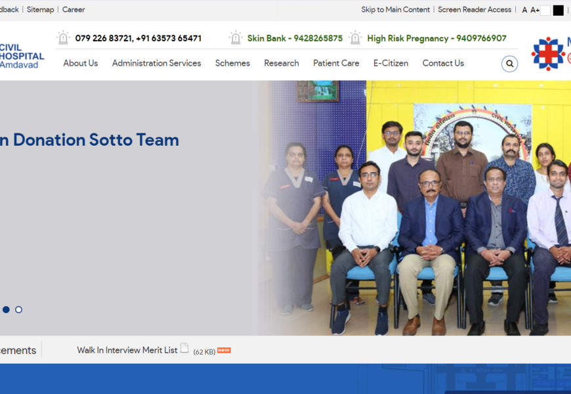This screenshot has width=571, height=394.
Task: Click the Skip to Main Content link
Action: click(395, 10)
